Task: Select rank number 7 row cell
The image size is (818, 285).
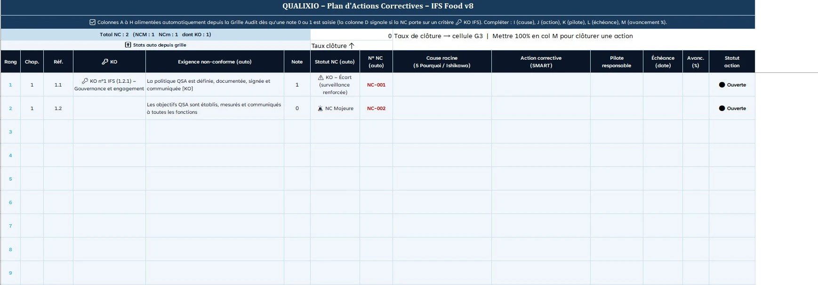Action: (x=10, y=226)
